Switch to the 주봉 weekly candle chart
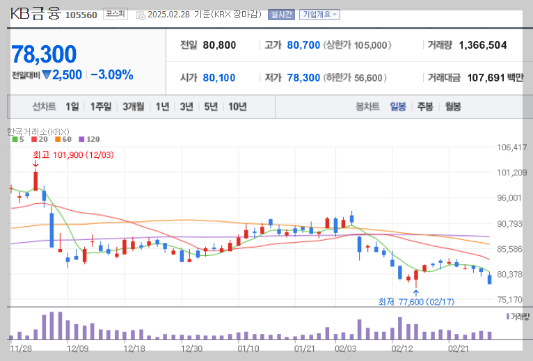 click(425, 106)
